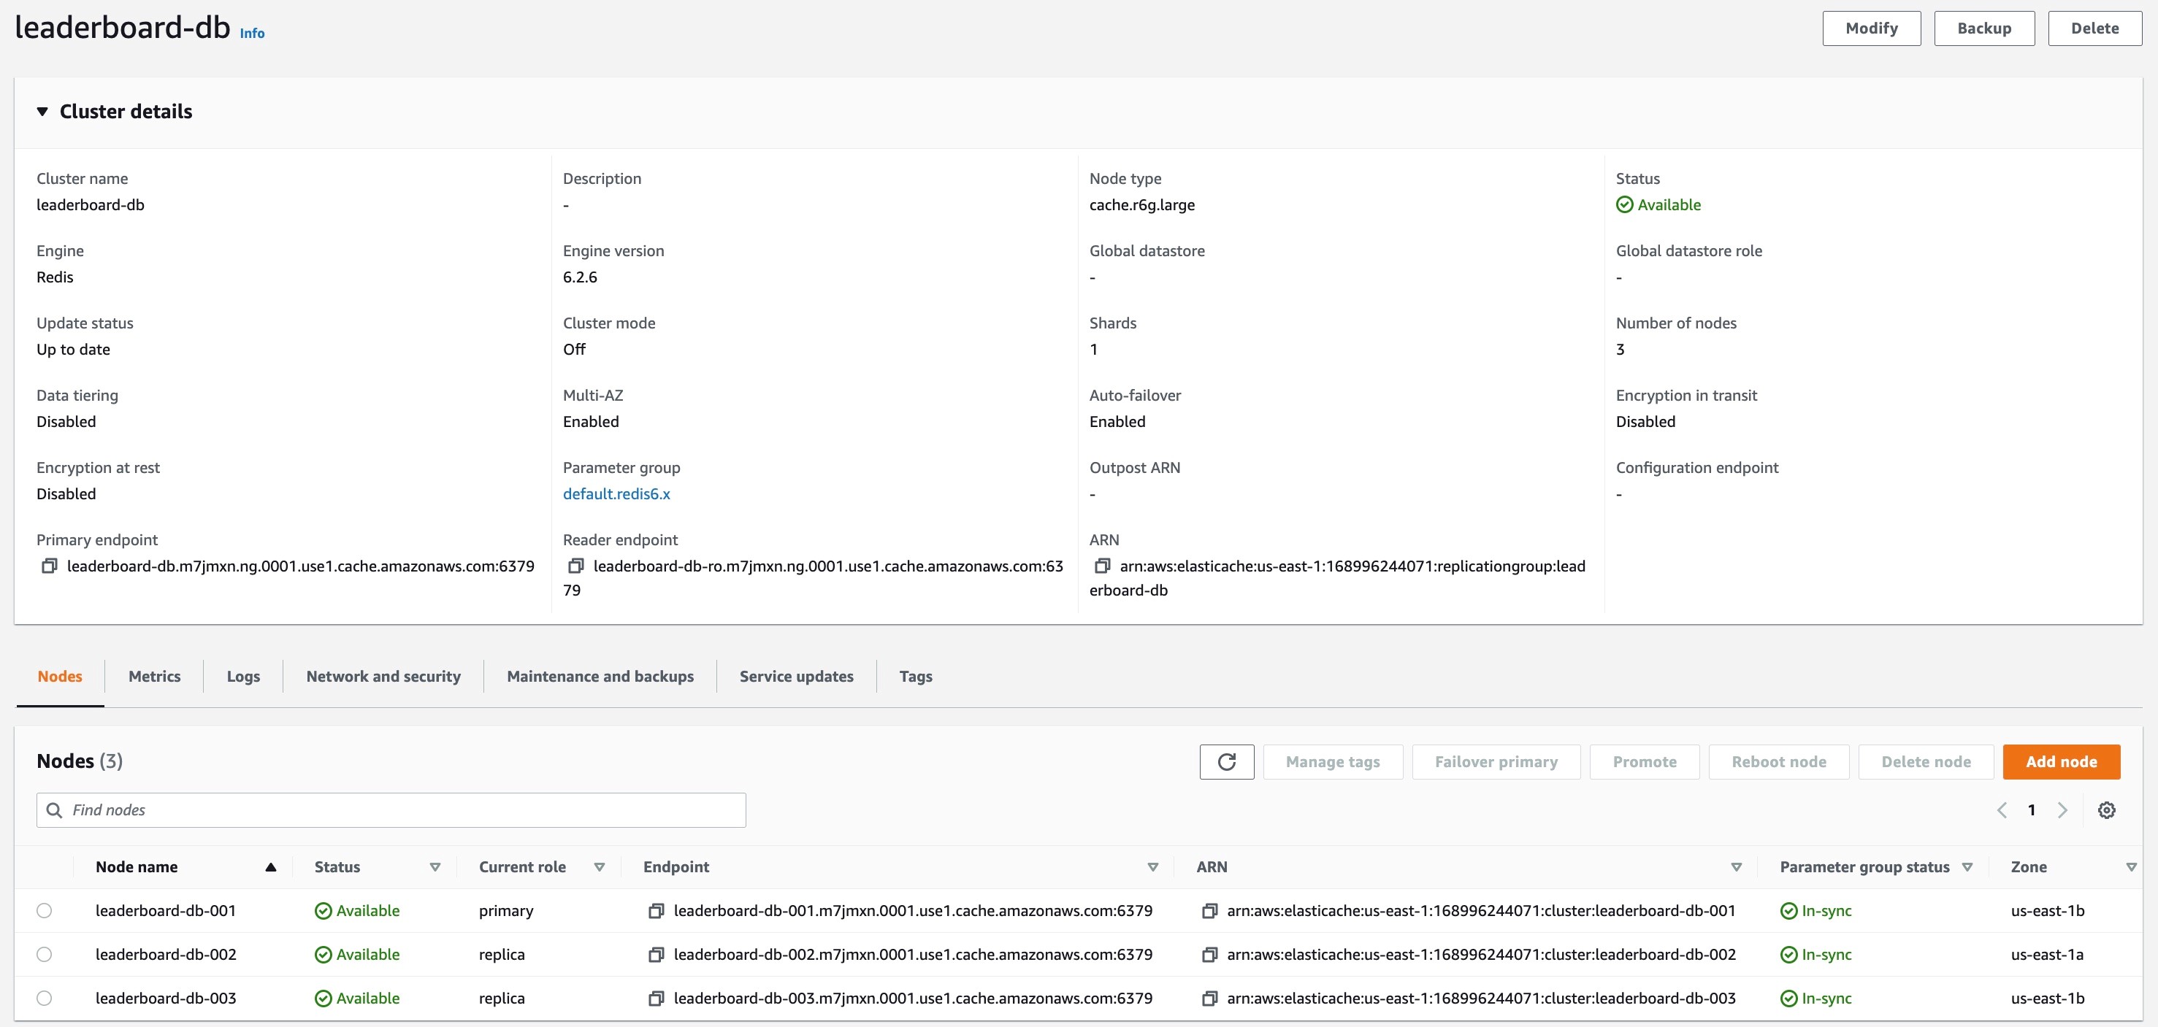Open the default.redis6.x parameter group link

pos(616,493)
